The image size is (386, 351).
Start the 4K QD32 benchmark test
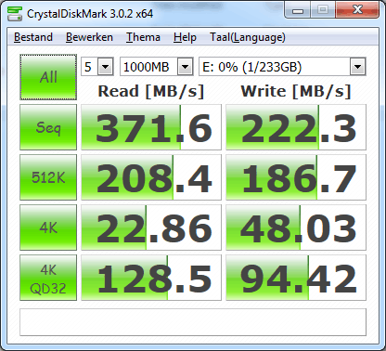pos(48,278)
